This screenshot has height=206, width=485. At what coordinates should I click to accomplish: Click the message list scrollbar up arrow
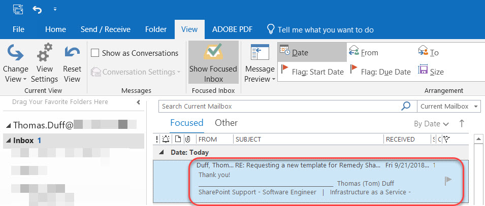(x=478, y=139)
